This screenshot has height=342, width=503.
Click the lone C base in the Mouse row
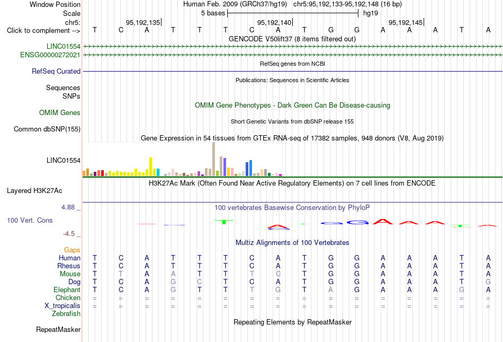pyautogui.click(x=278, y=274)
